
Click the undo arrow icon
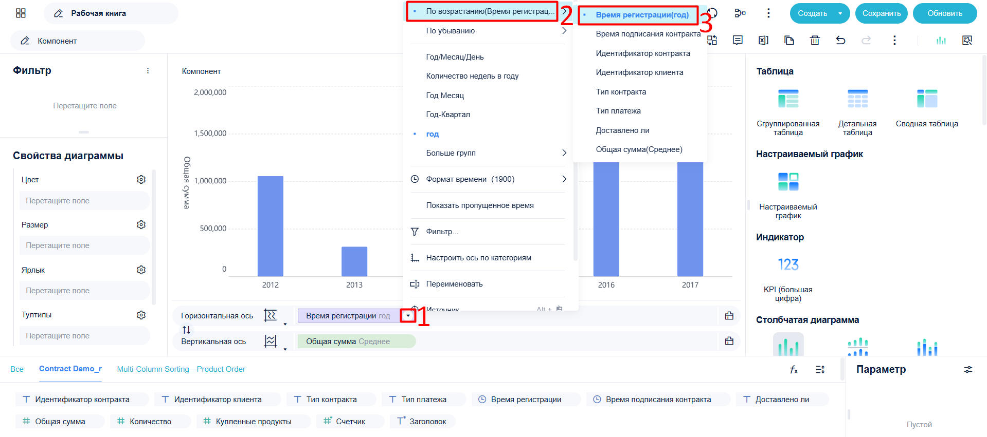click(840, 40)
